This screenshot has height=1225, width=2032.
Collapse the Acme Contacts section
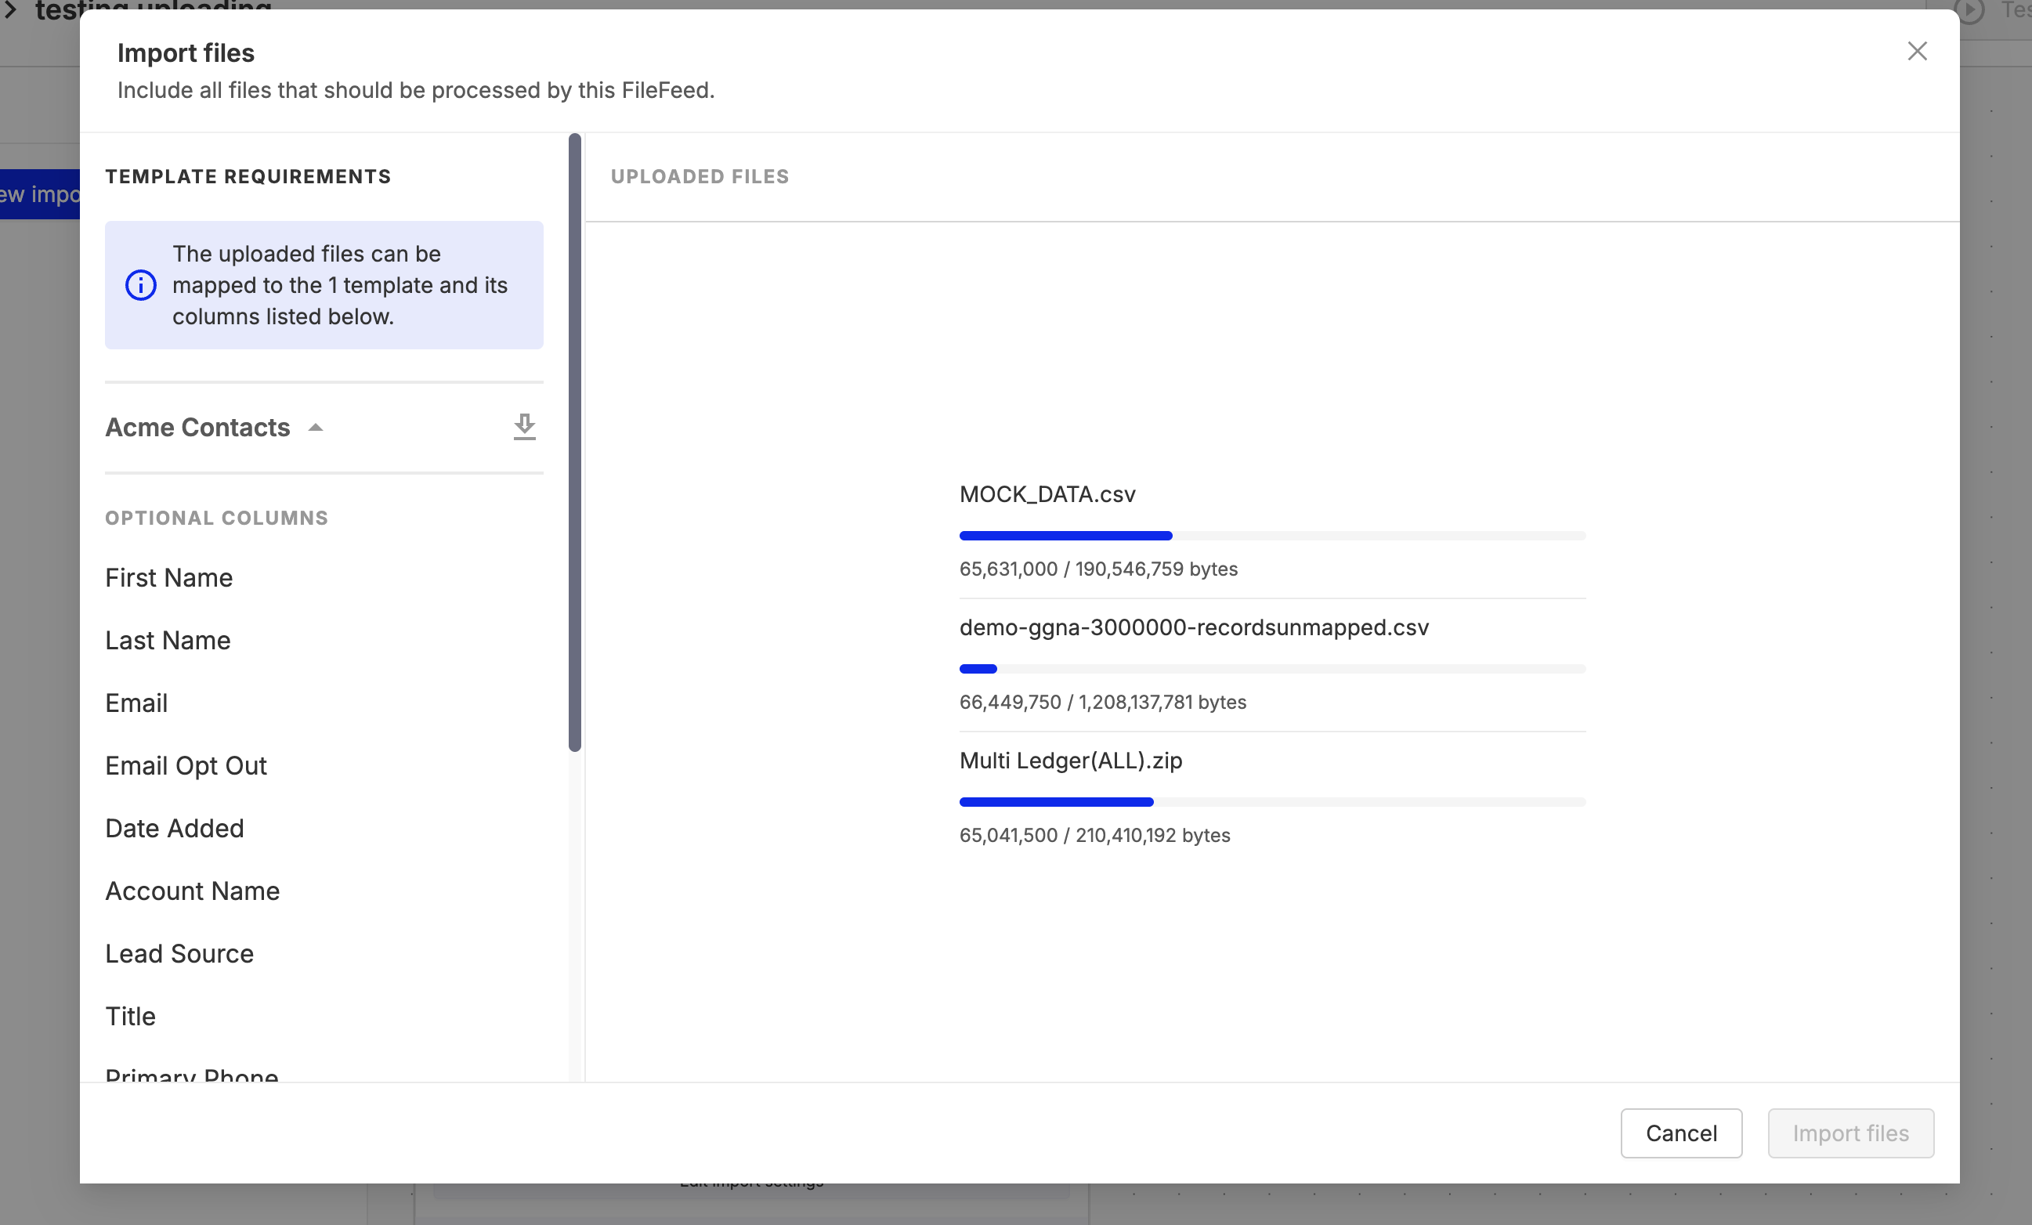(315, 427)
